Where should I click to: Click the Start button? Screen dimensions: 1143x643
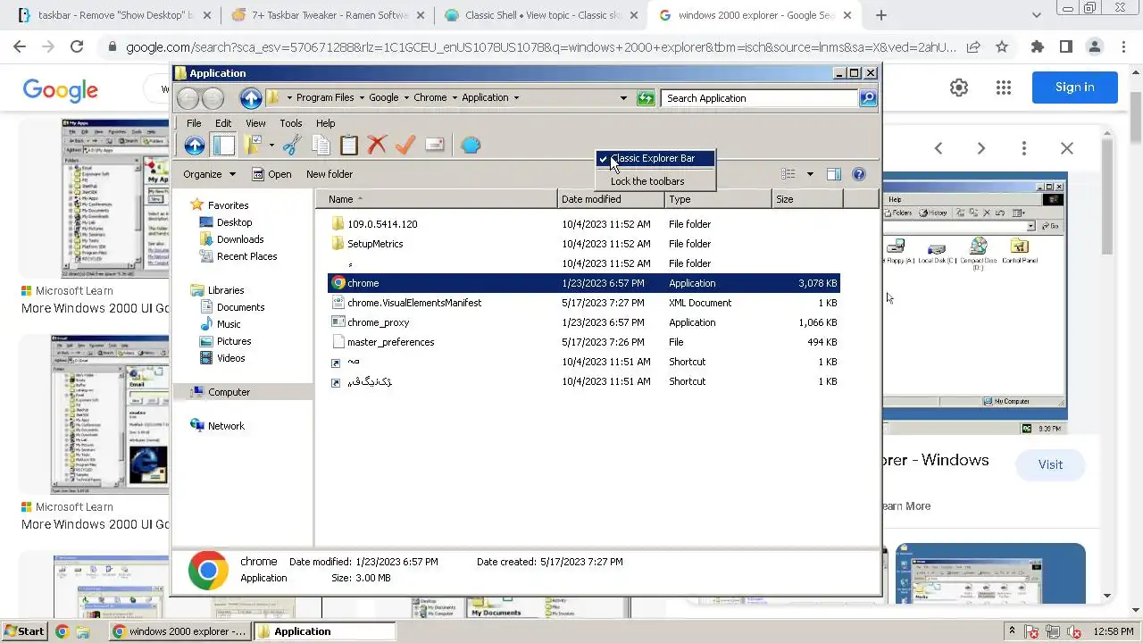point(24,631)
